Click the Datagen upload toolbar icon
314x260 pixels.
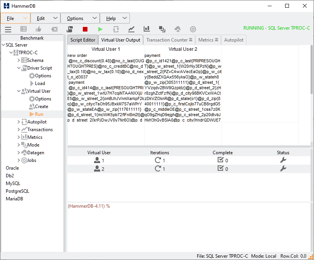(178, 29)
